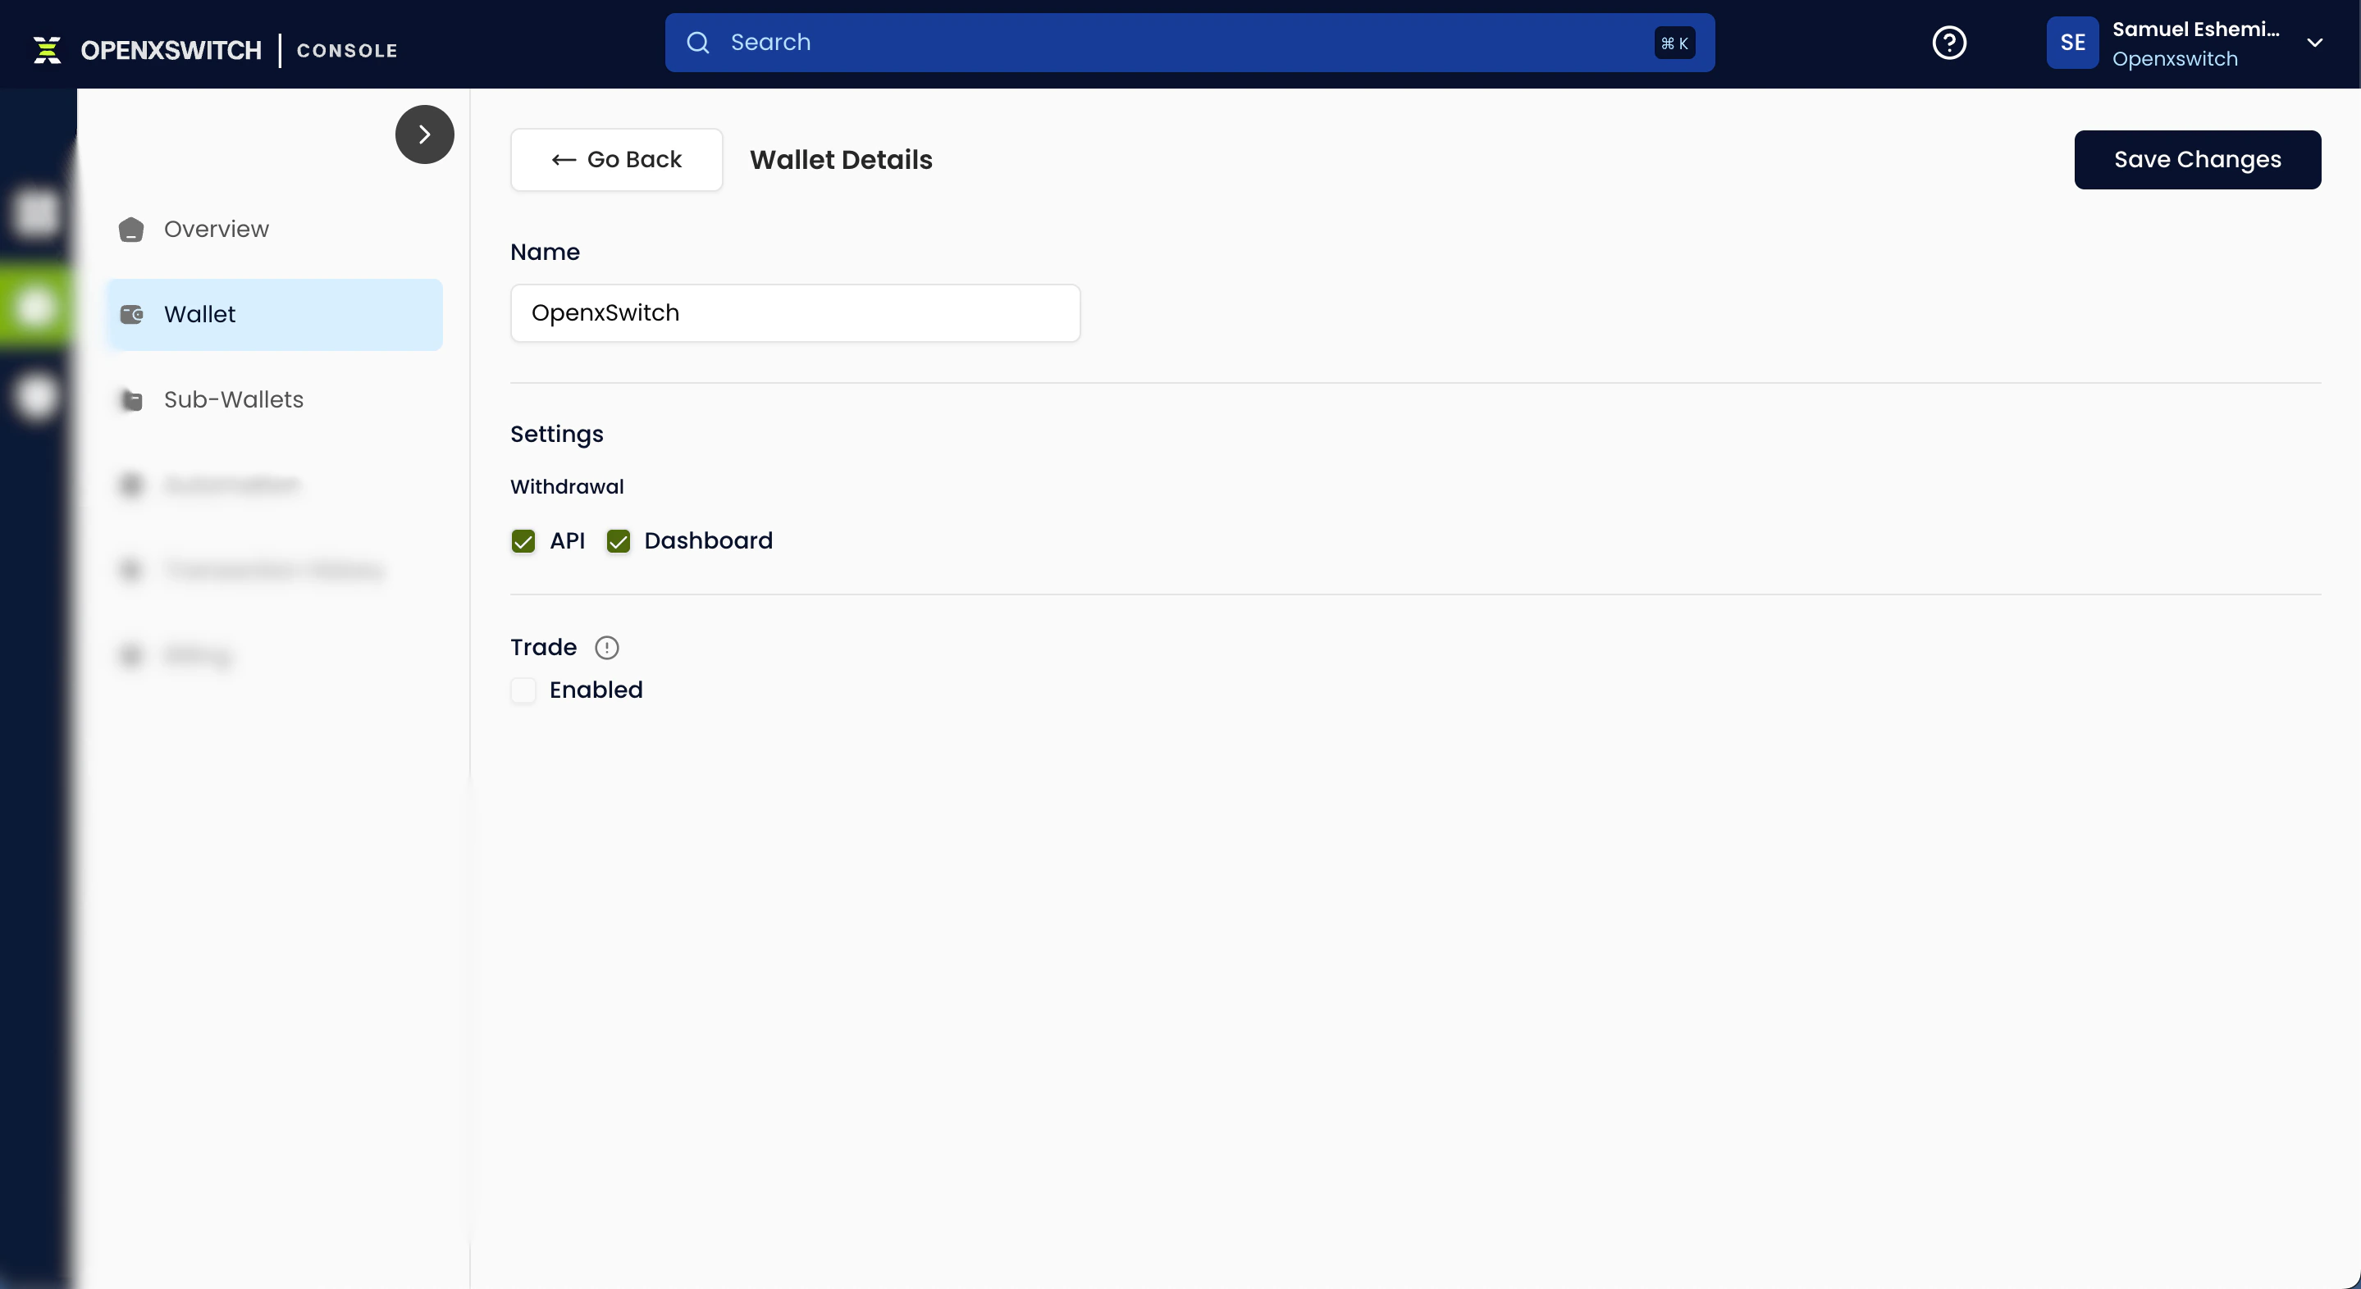
Task: Uncheck the Dashboard withdrawal checkbox
Action: (619, 541)
